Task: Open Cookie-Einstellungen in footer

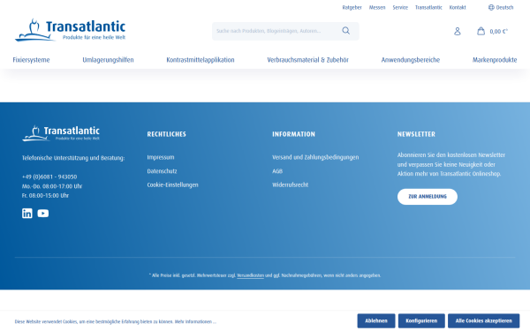Action: point(173,184)
